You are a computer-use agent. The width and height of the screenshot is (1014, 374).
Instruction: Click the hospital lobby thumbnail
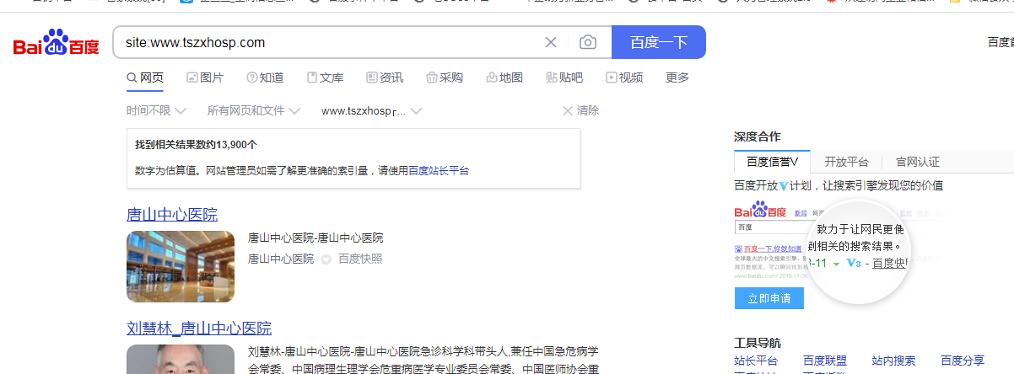point(181,266)
